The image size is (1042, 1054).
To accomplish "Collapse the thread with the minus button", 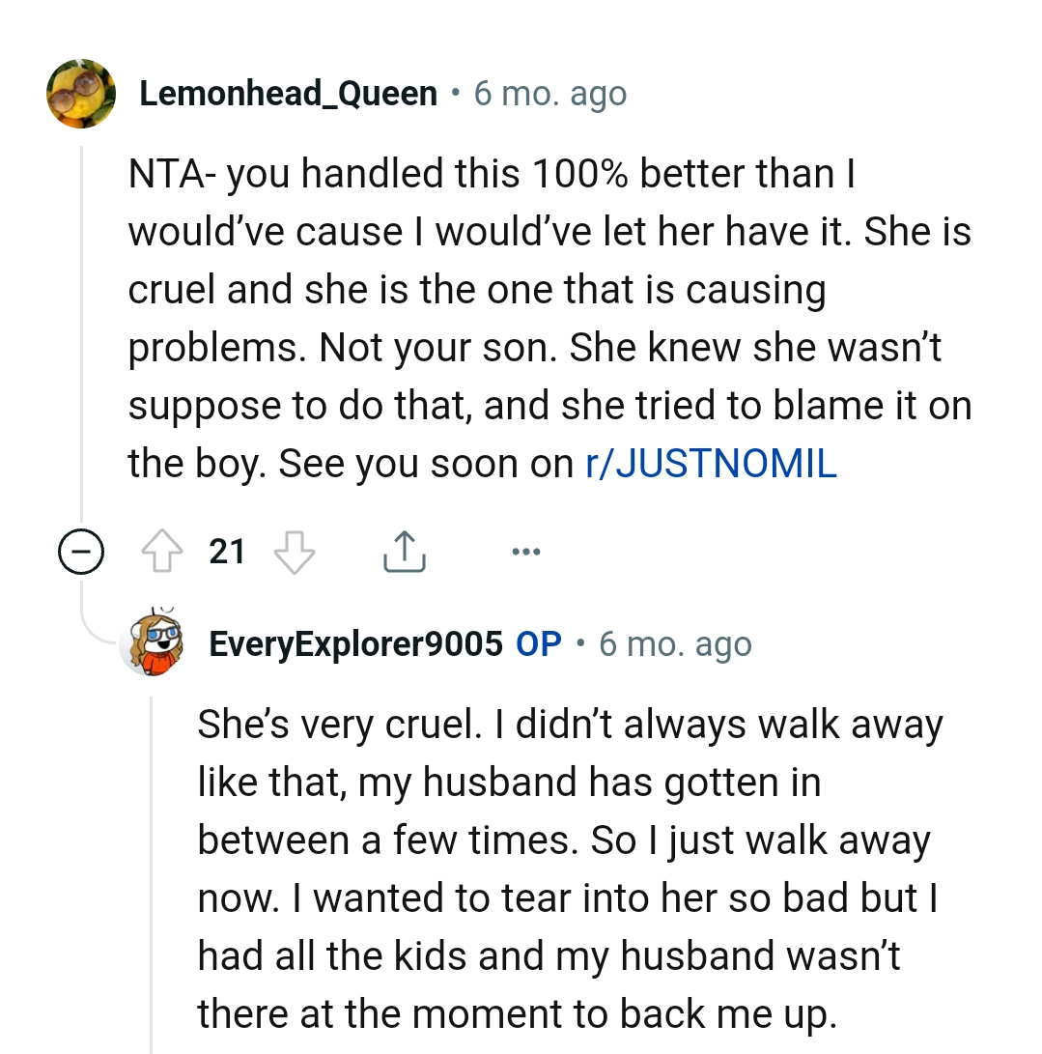I will 81,553.
